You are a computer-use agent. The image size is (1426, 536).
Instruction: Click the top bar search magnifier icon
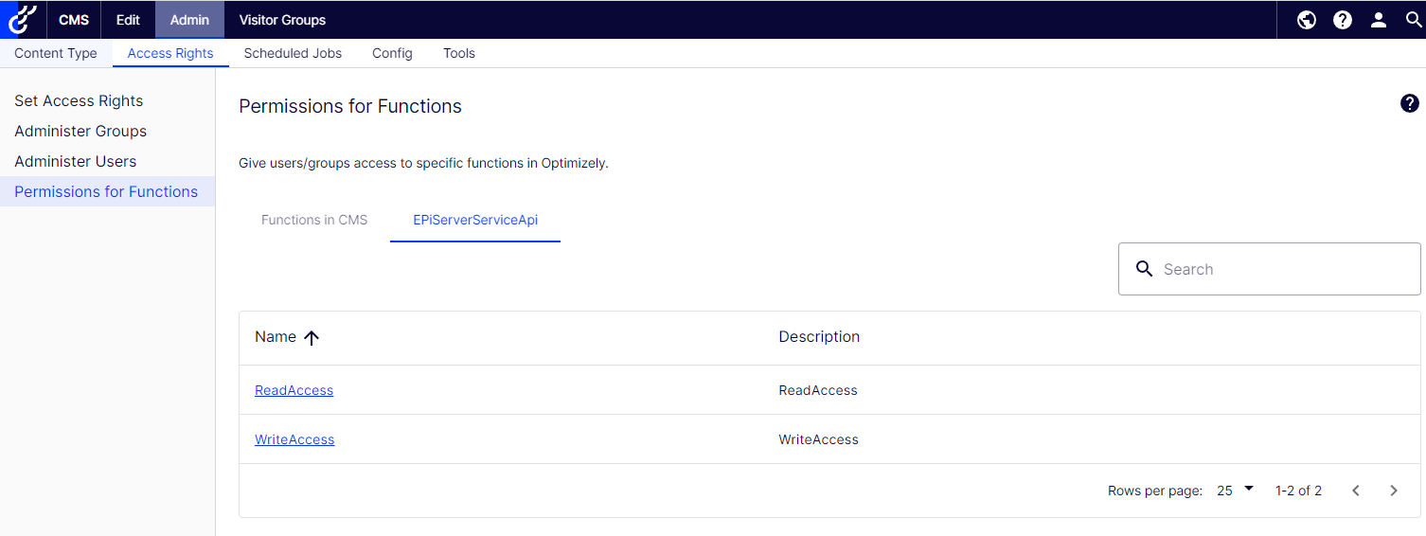(x=1414, y=20)
